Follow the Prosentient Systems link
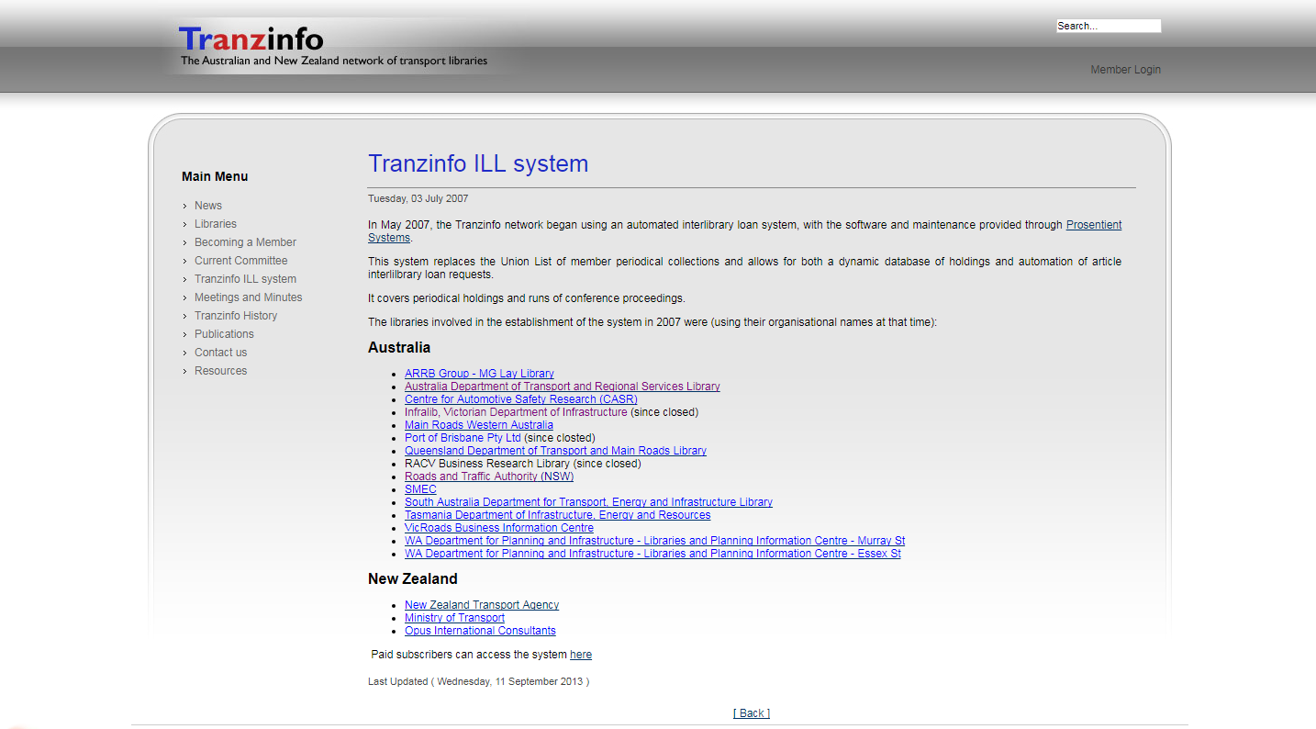 1094,225
